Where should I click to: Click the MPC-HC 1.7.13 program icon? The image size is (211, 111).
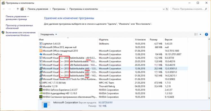tap(41, 83)
